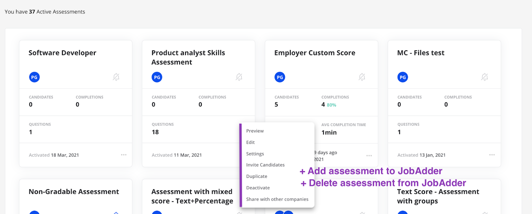The height and width of the screenshot is (214, 532).
Task: Open ellipsis menu on MC - Files test card
Action: coord(492,155)
